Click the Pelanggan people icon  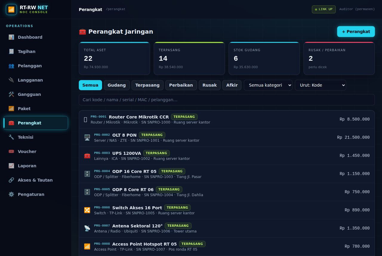tap(11, 66)
